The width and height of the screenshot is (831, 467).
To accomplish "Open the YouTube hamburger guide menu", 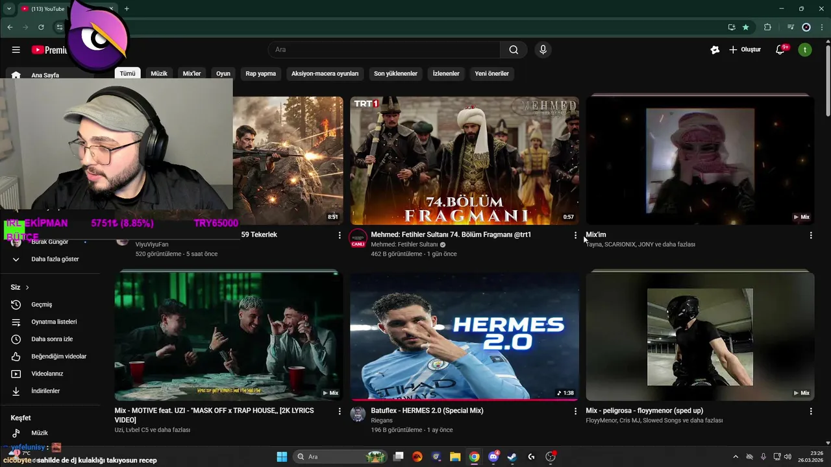I will [16, 50].
